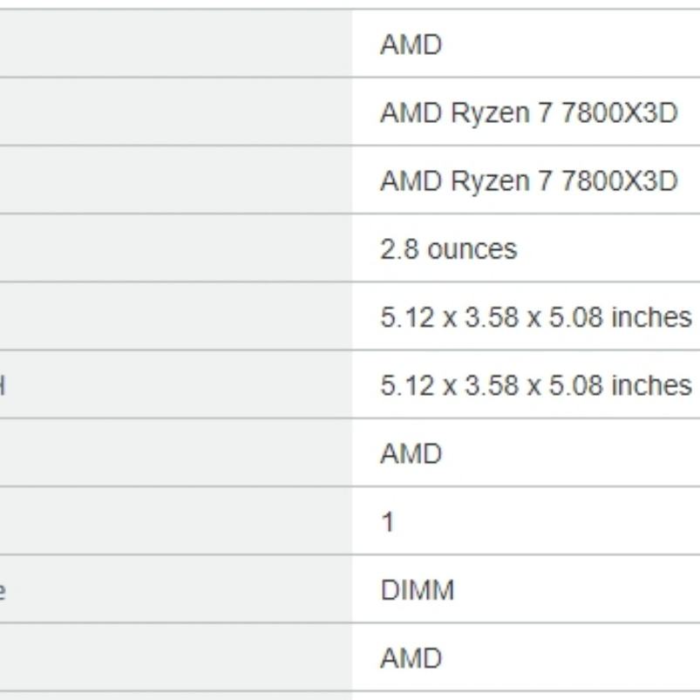Click the AMD value directly above the 1 row
The width and height of the screenshot is (700, 700).
pos(411,453)
